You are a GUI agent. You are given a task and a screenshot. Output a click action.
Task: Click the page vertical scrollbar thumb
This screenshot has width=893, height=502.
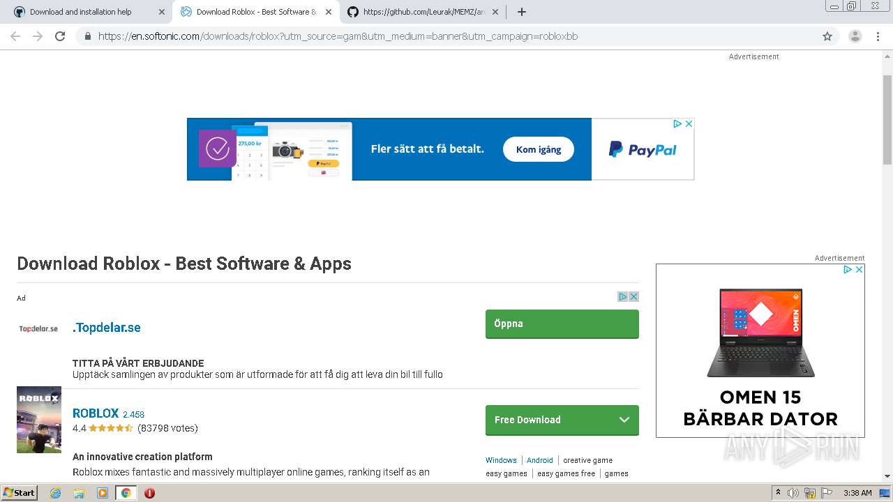point(887,120)
